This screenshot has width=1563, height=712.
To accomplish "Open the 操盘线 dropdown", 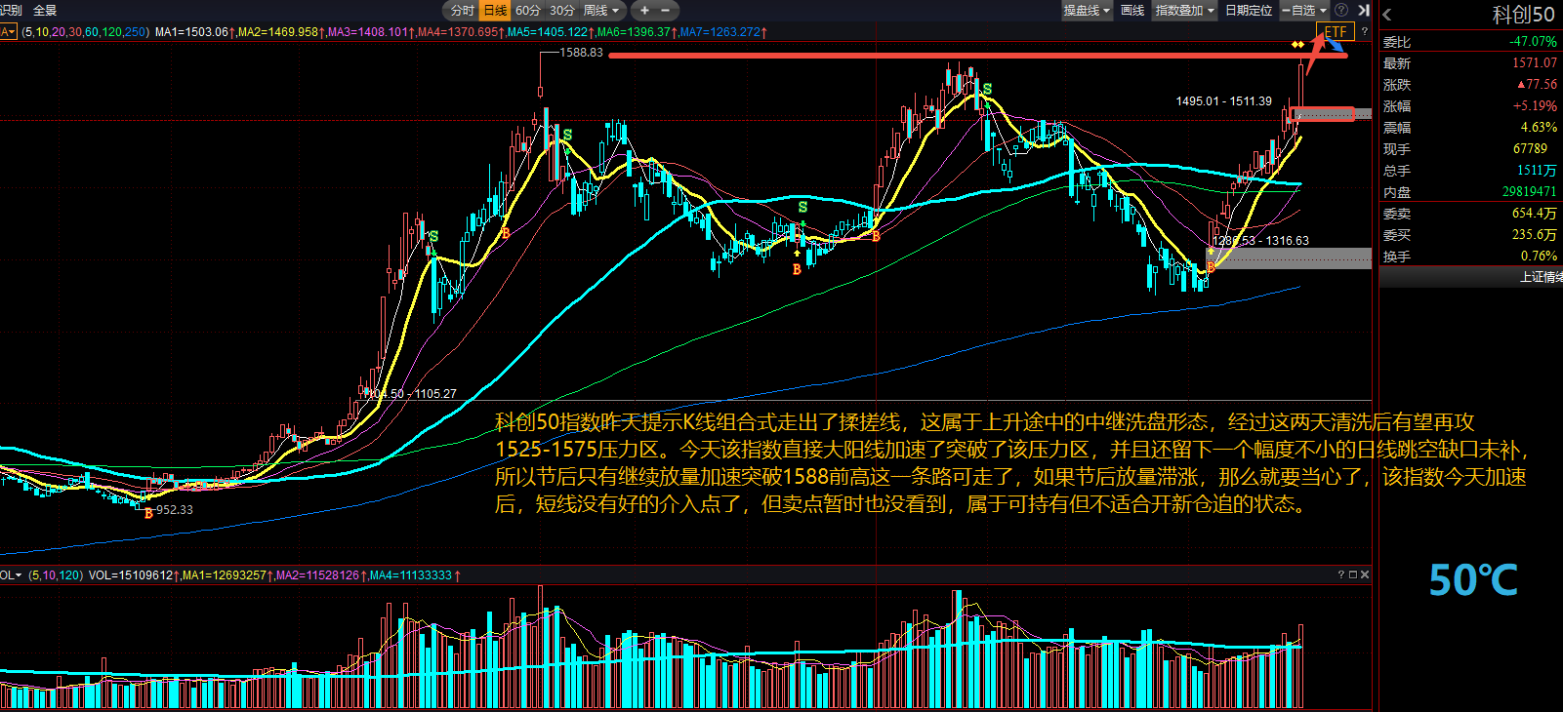I will 1087,11.
